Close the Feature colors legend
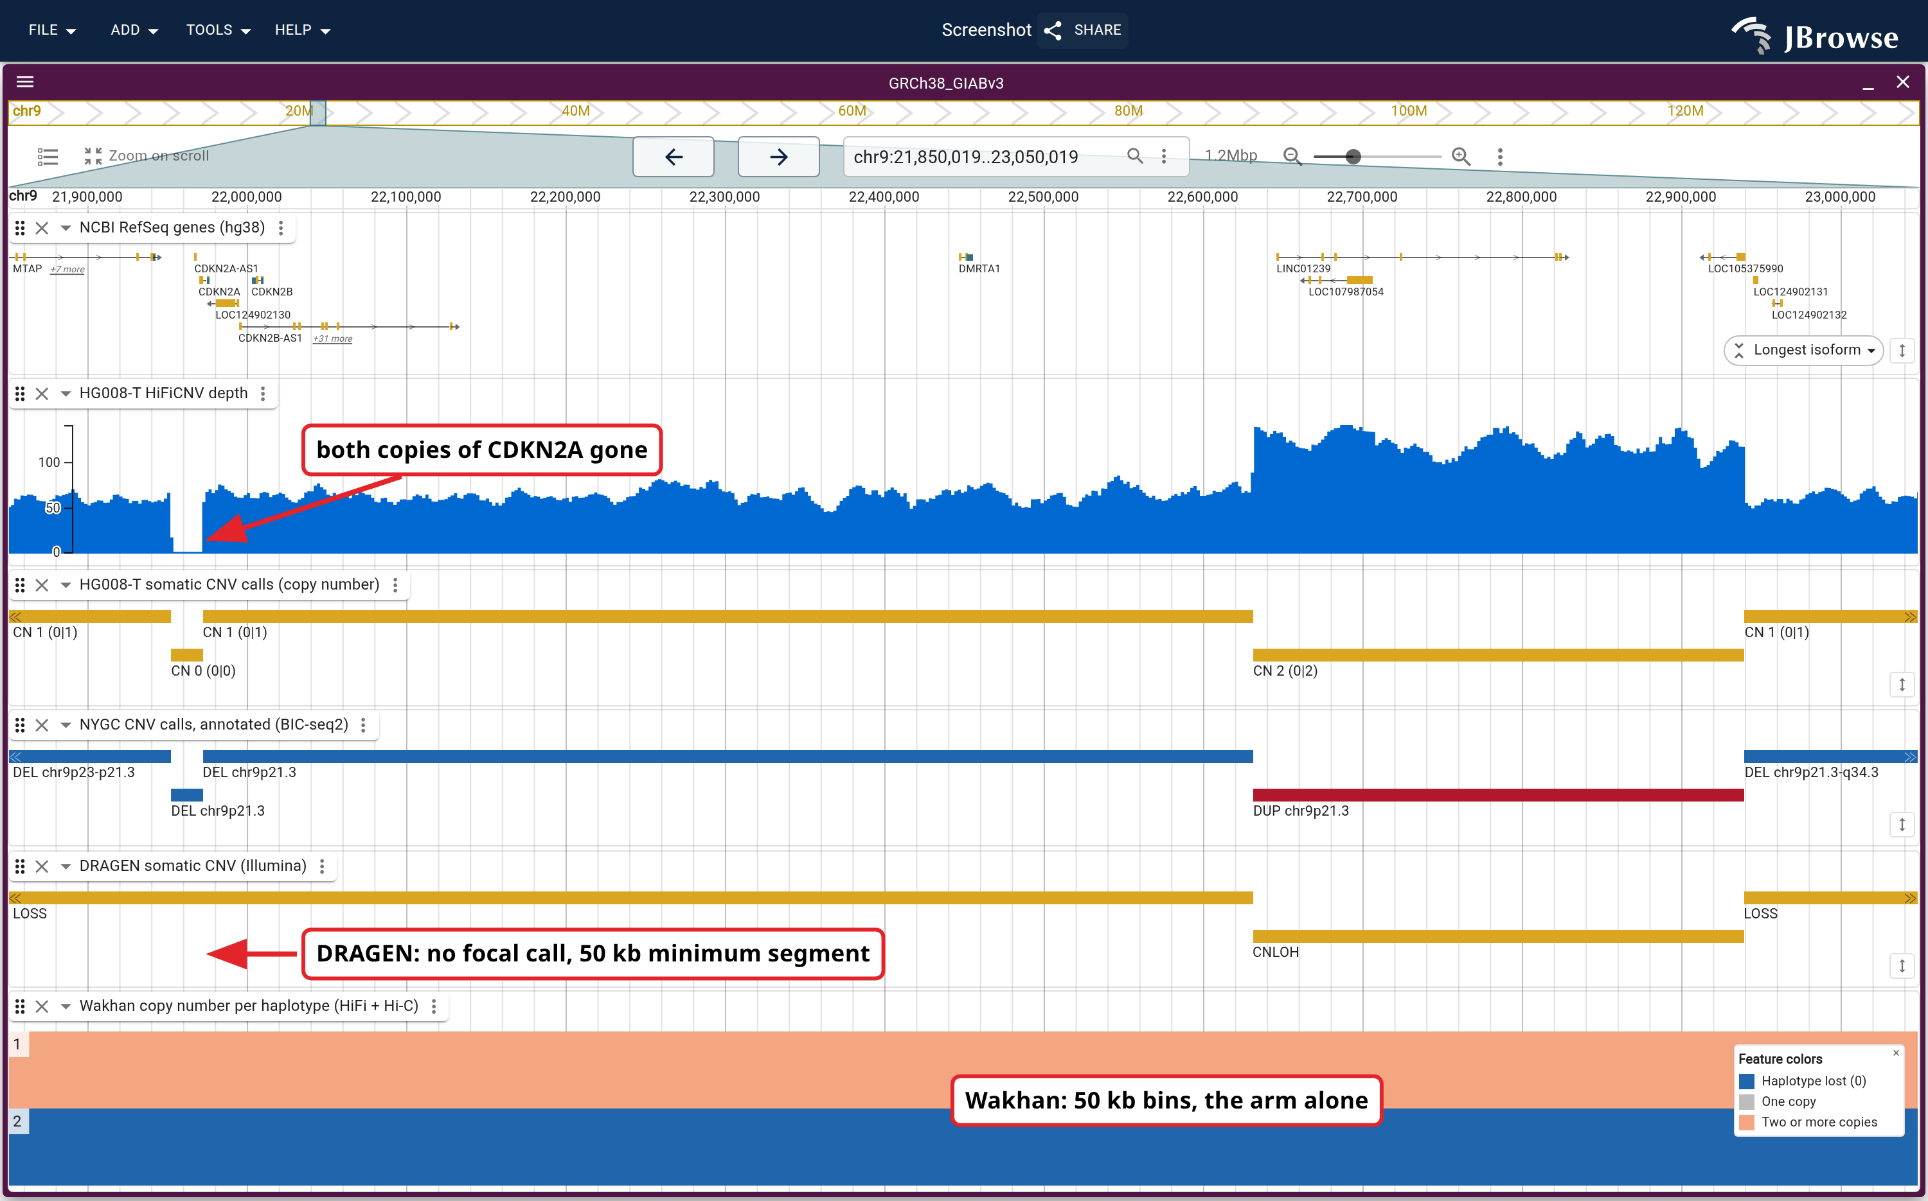Viewport: 1928px width, 1201px height. 1897,1053
